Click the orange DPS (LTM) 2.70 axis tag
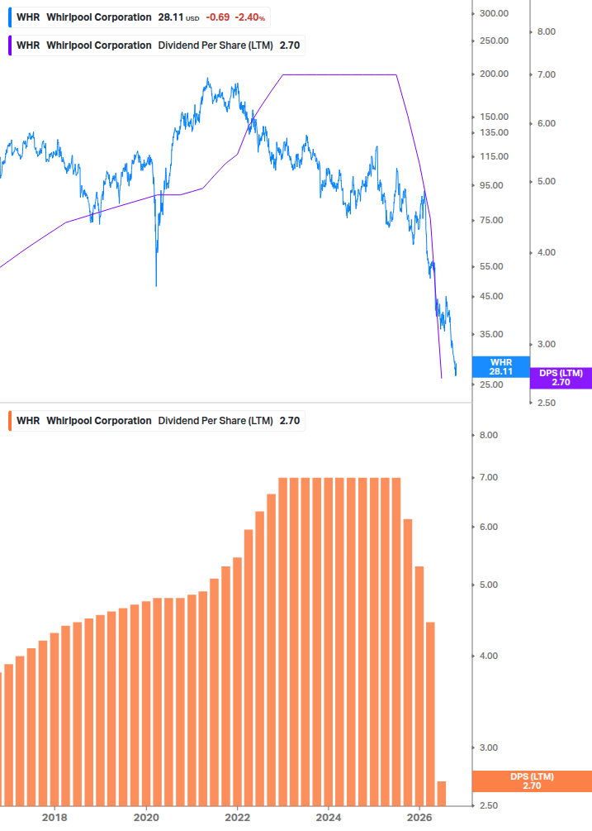This screenshot has width=592, height=831. (533, 781)
